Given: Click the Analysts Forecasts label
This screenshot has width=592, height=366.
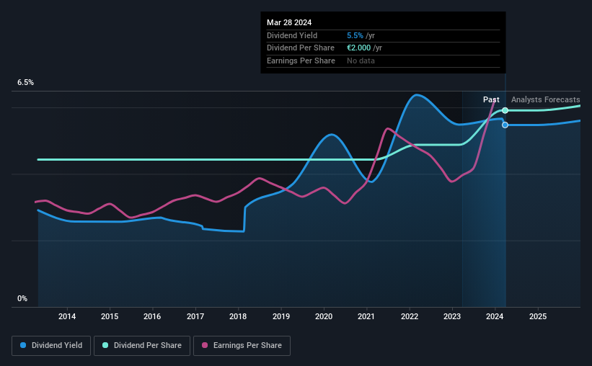Looking at the screenshot, I should pos(546,99).
